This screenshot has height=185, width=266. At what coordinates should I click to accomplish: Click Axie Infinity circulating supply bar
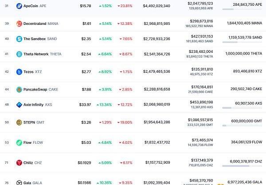click(x=243, y=108)
